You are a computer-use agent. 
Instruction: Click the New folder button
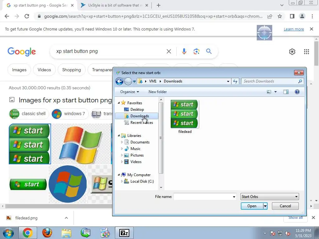coord(157,92)
